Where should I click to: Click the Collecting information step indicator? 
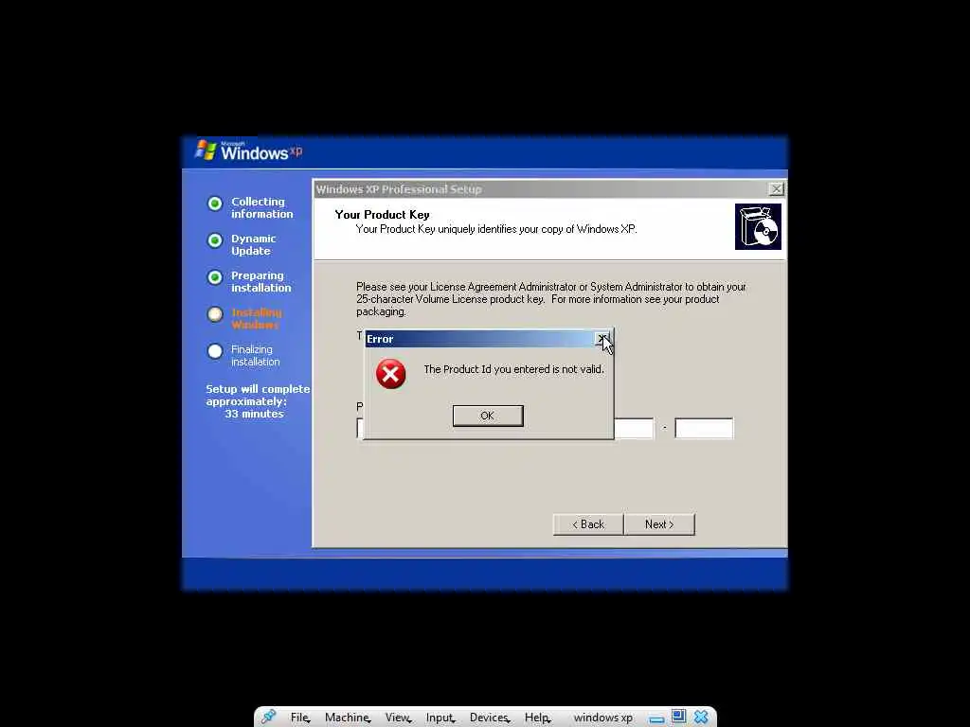(215, 204)
